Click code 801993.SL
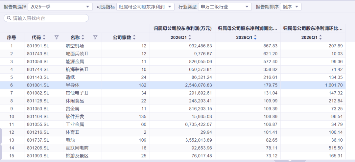This screenshot has height=162, width=355. point(38,156)
